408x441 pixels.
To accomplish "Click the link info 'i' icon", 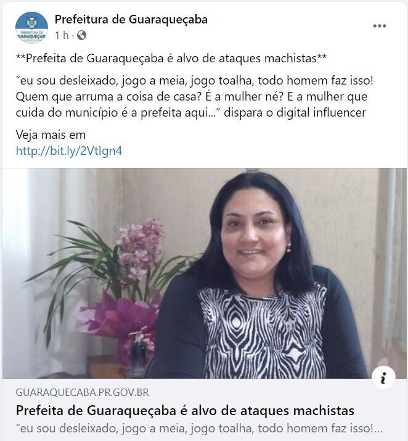I will point(383,377).
